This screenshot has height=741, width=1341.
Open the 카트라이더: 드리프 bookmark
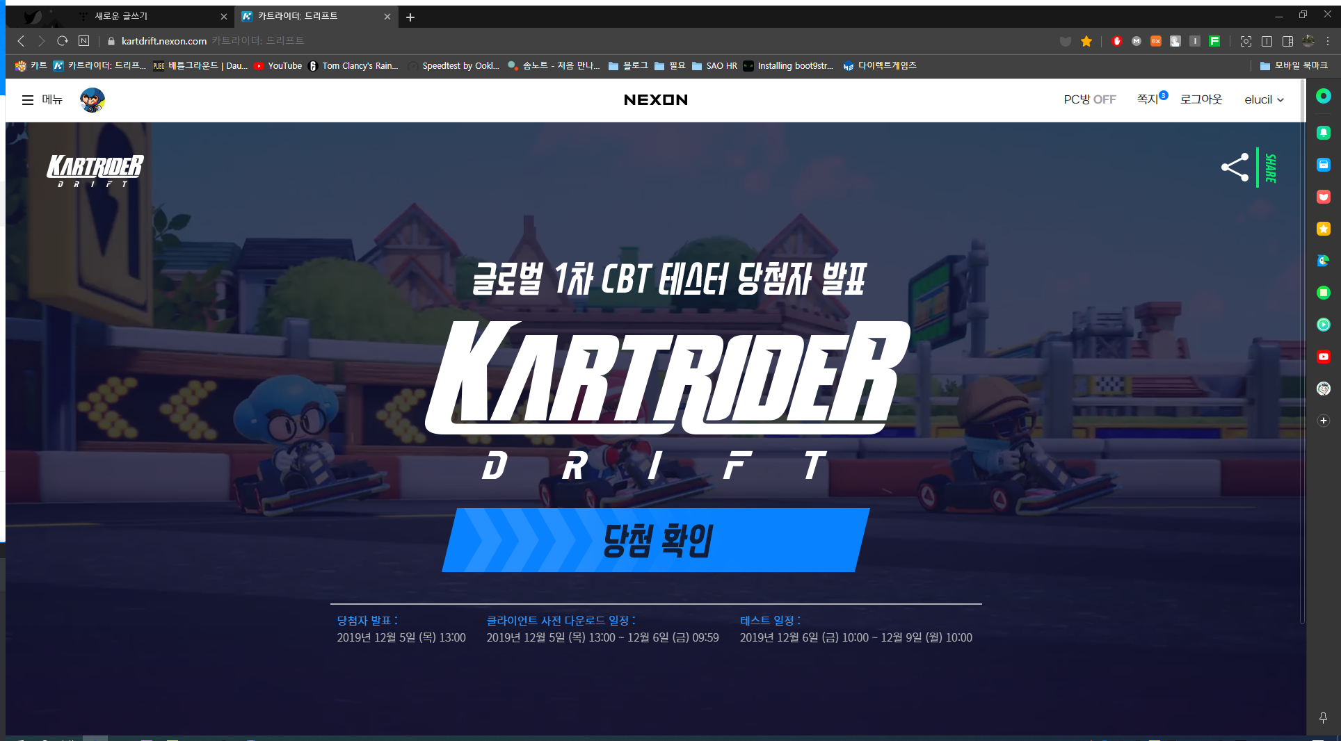click(x=99, y=65)
